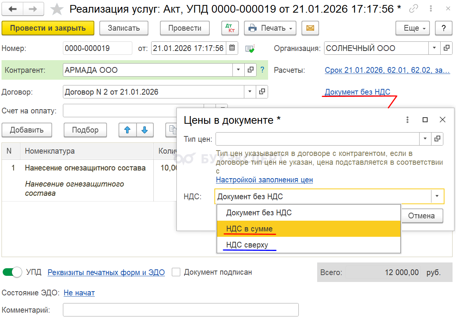This screenshot has width=456, height=318.
Task: Select НДС в сумме option
Action: click(309, 229)
